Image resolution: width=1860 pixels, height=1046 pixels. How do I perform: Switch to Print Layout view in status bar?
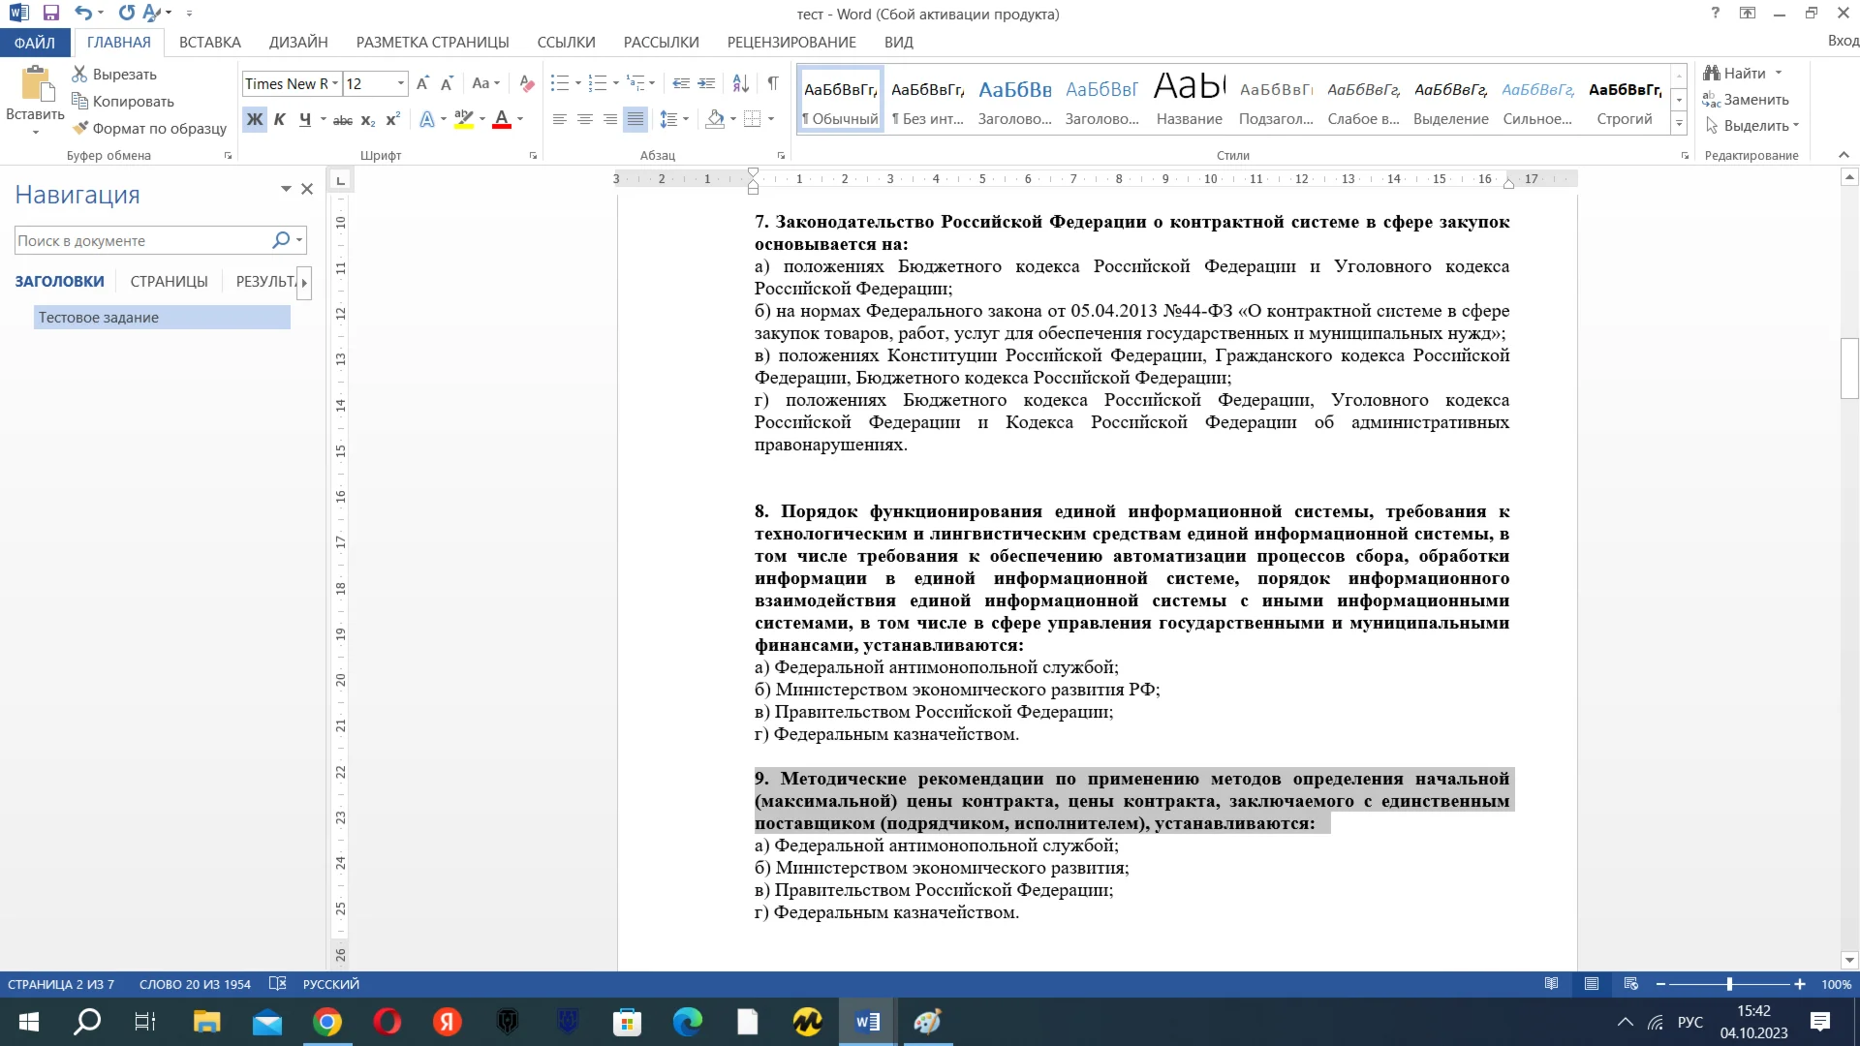1592,984
